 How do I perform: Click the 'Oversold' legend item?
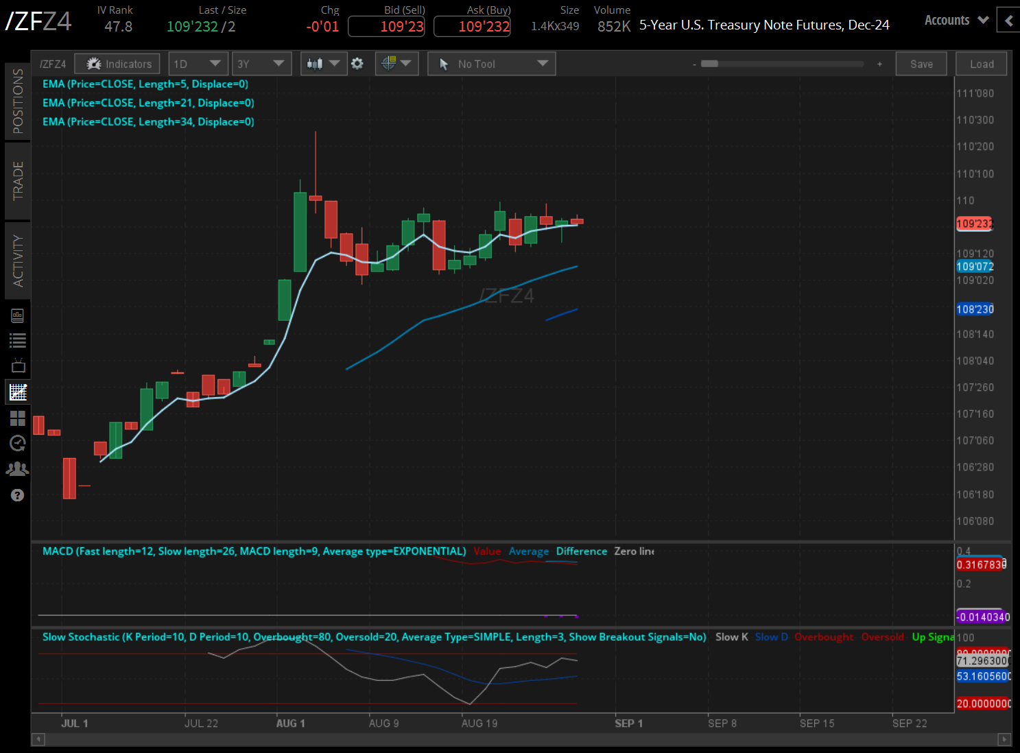[883, 637]
